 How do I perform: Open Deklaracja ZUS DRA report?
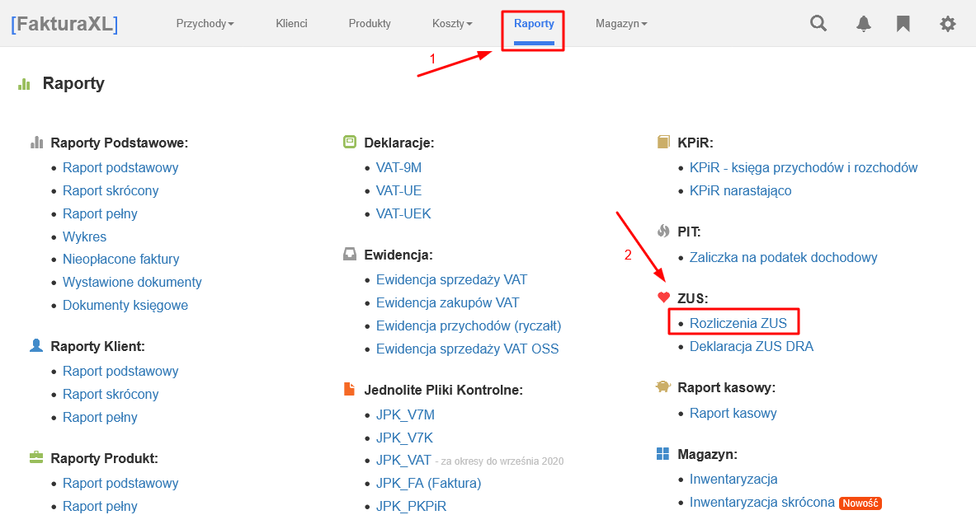(x=751, y=346)
